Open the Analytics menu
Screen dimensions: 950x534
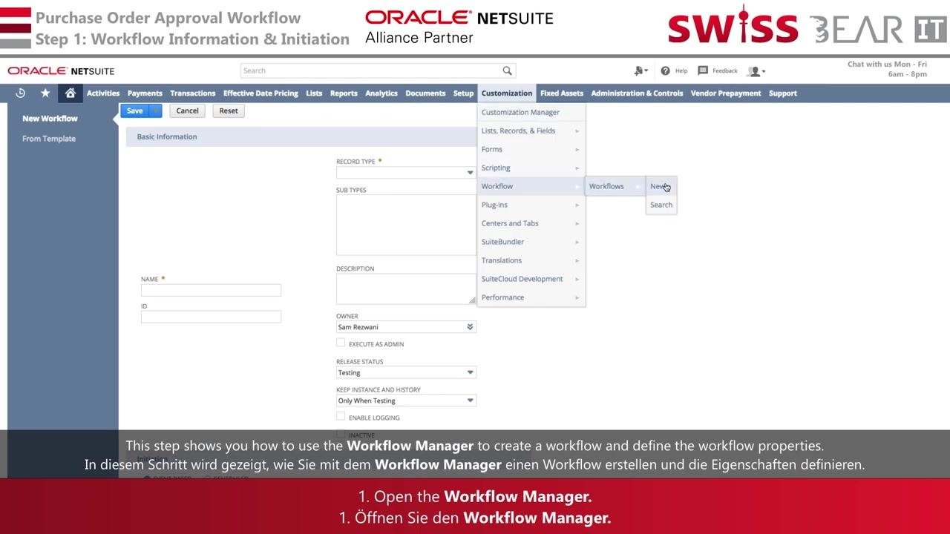381,93
